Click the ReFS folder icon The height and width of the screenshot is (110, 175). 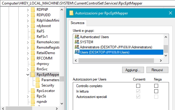(x=33, y=31)
